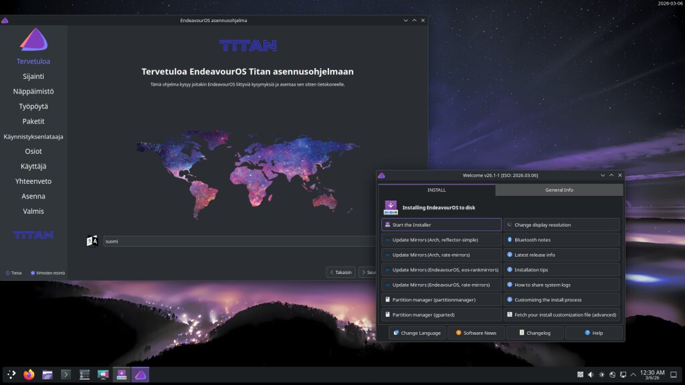Click the application launcher icon
Screen dimensions: 685x385
(x=11, y=374)
